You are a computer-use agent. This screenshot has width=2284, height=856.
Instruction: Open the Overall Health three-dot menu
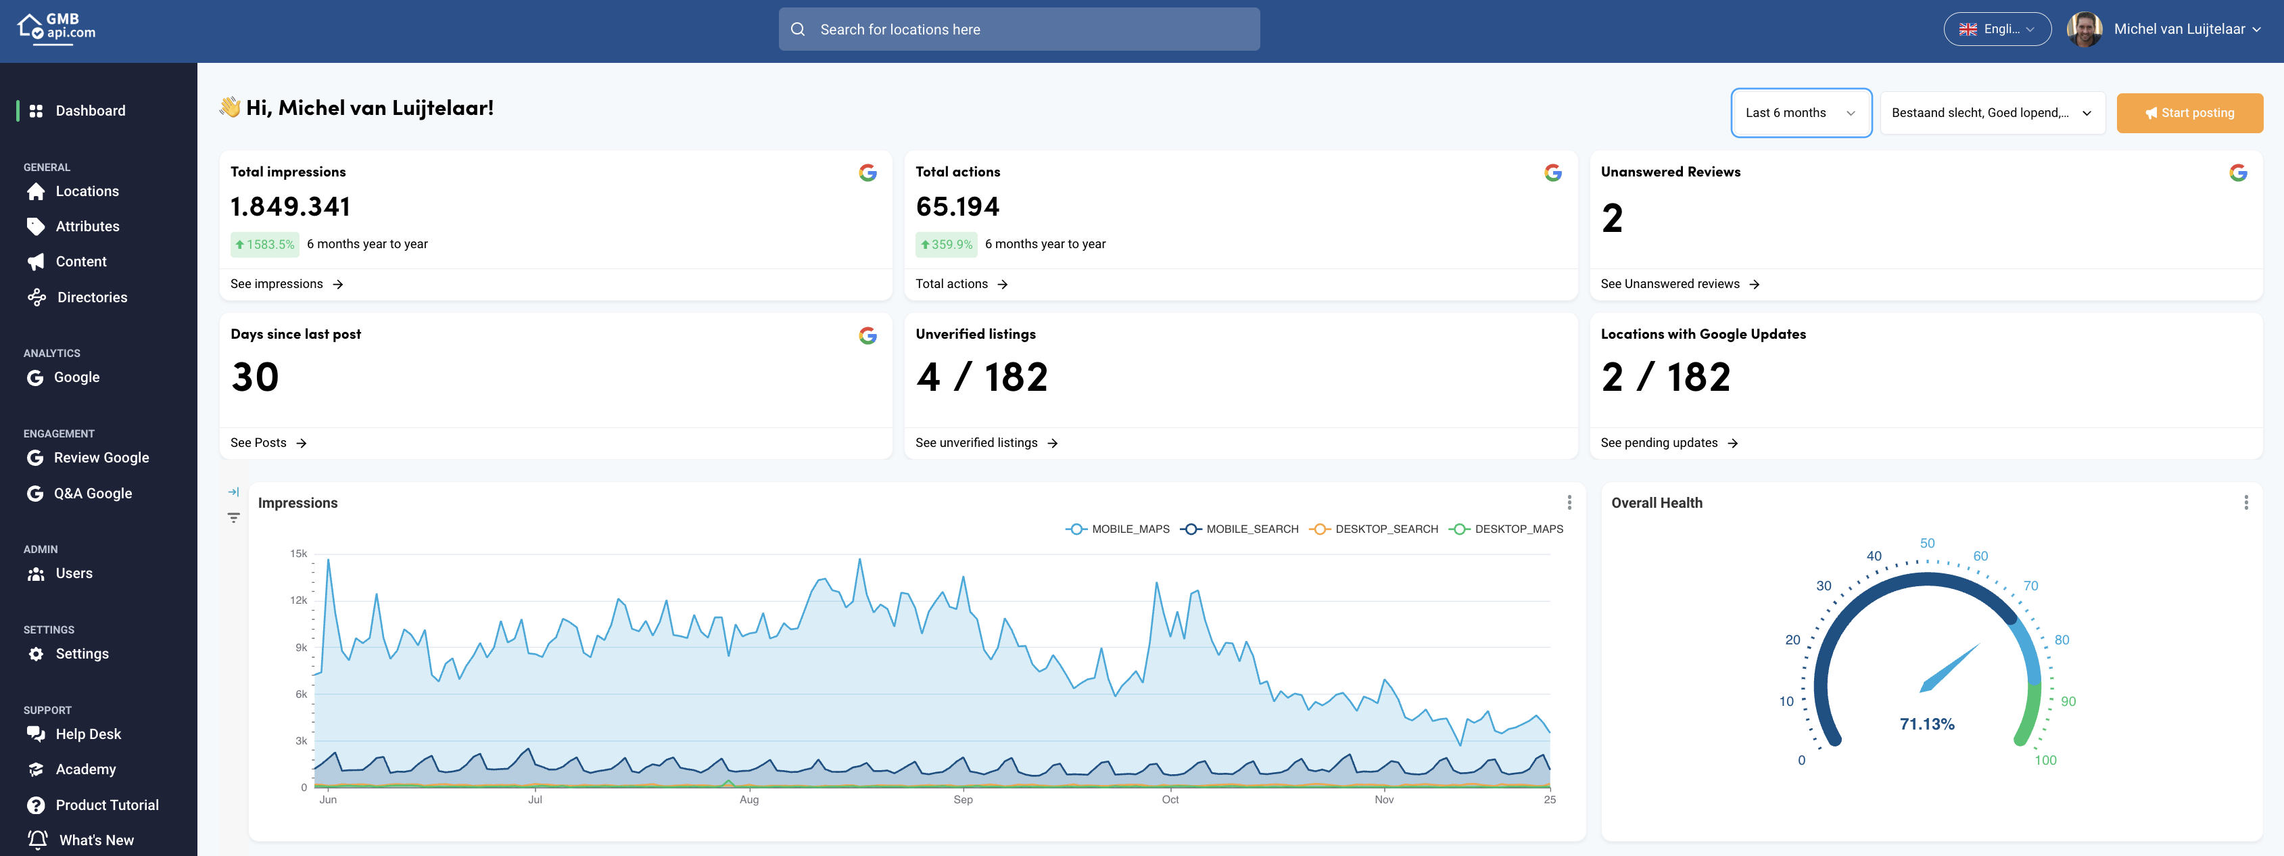click(2245, 503)
